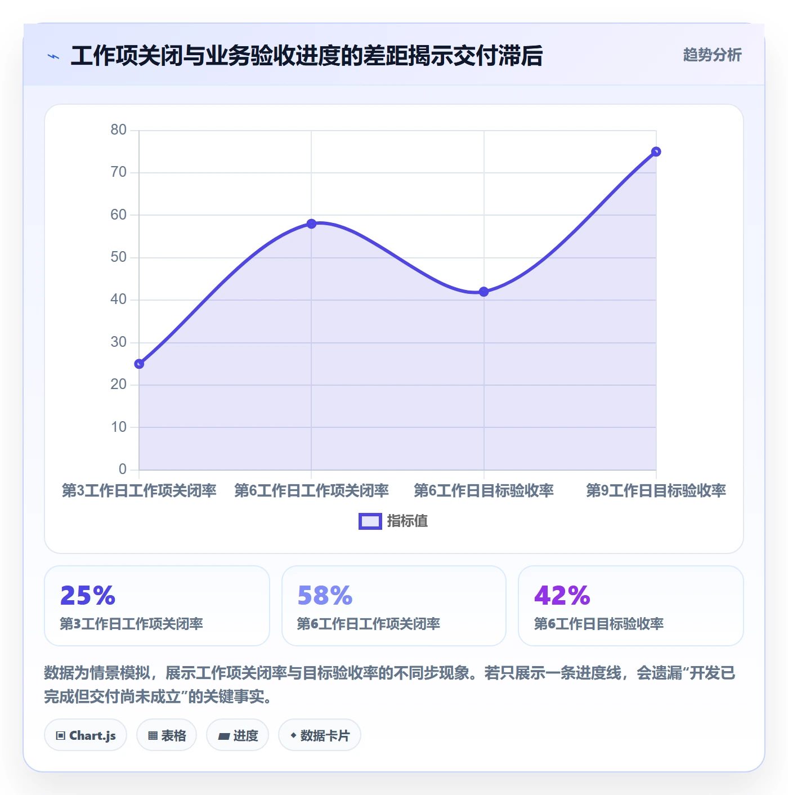Select the data point at value 75
This screenshot has width=788, height=795.
tap(656, 151)
